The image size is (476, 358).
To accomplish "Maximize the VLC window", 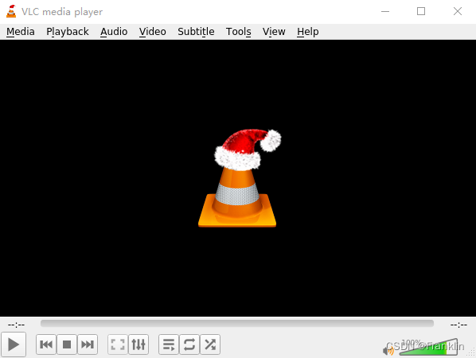I will (421, 11).
